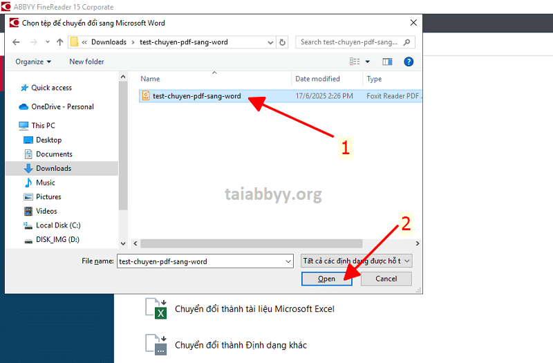Screen dimensions: 553x363
Task: Open recent locations dropdown arrow
Action: pos(48,42)
